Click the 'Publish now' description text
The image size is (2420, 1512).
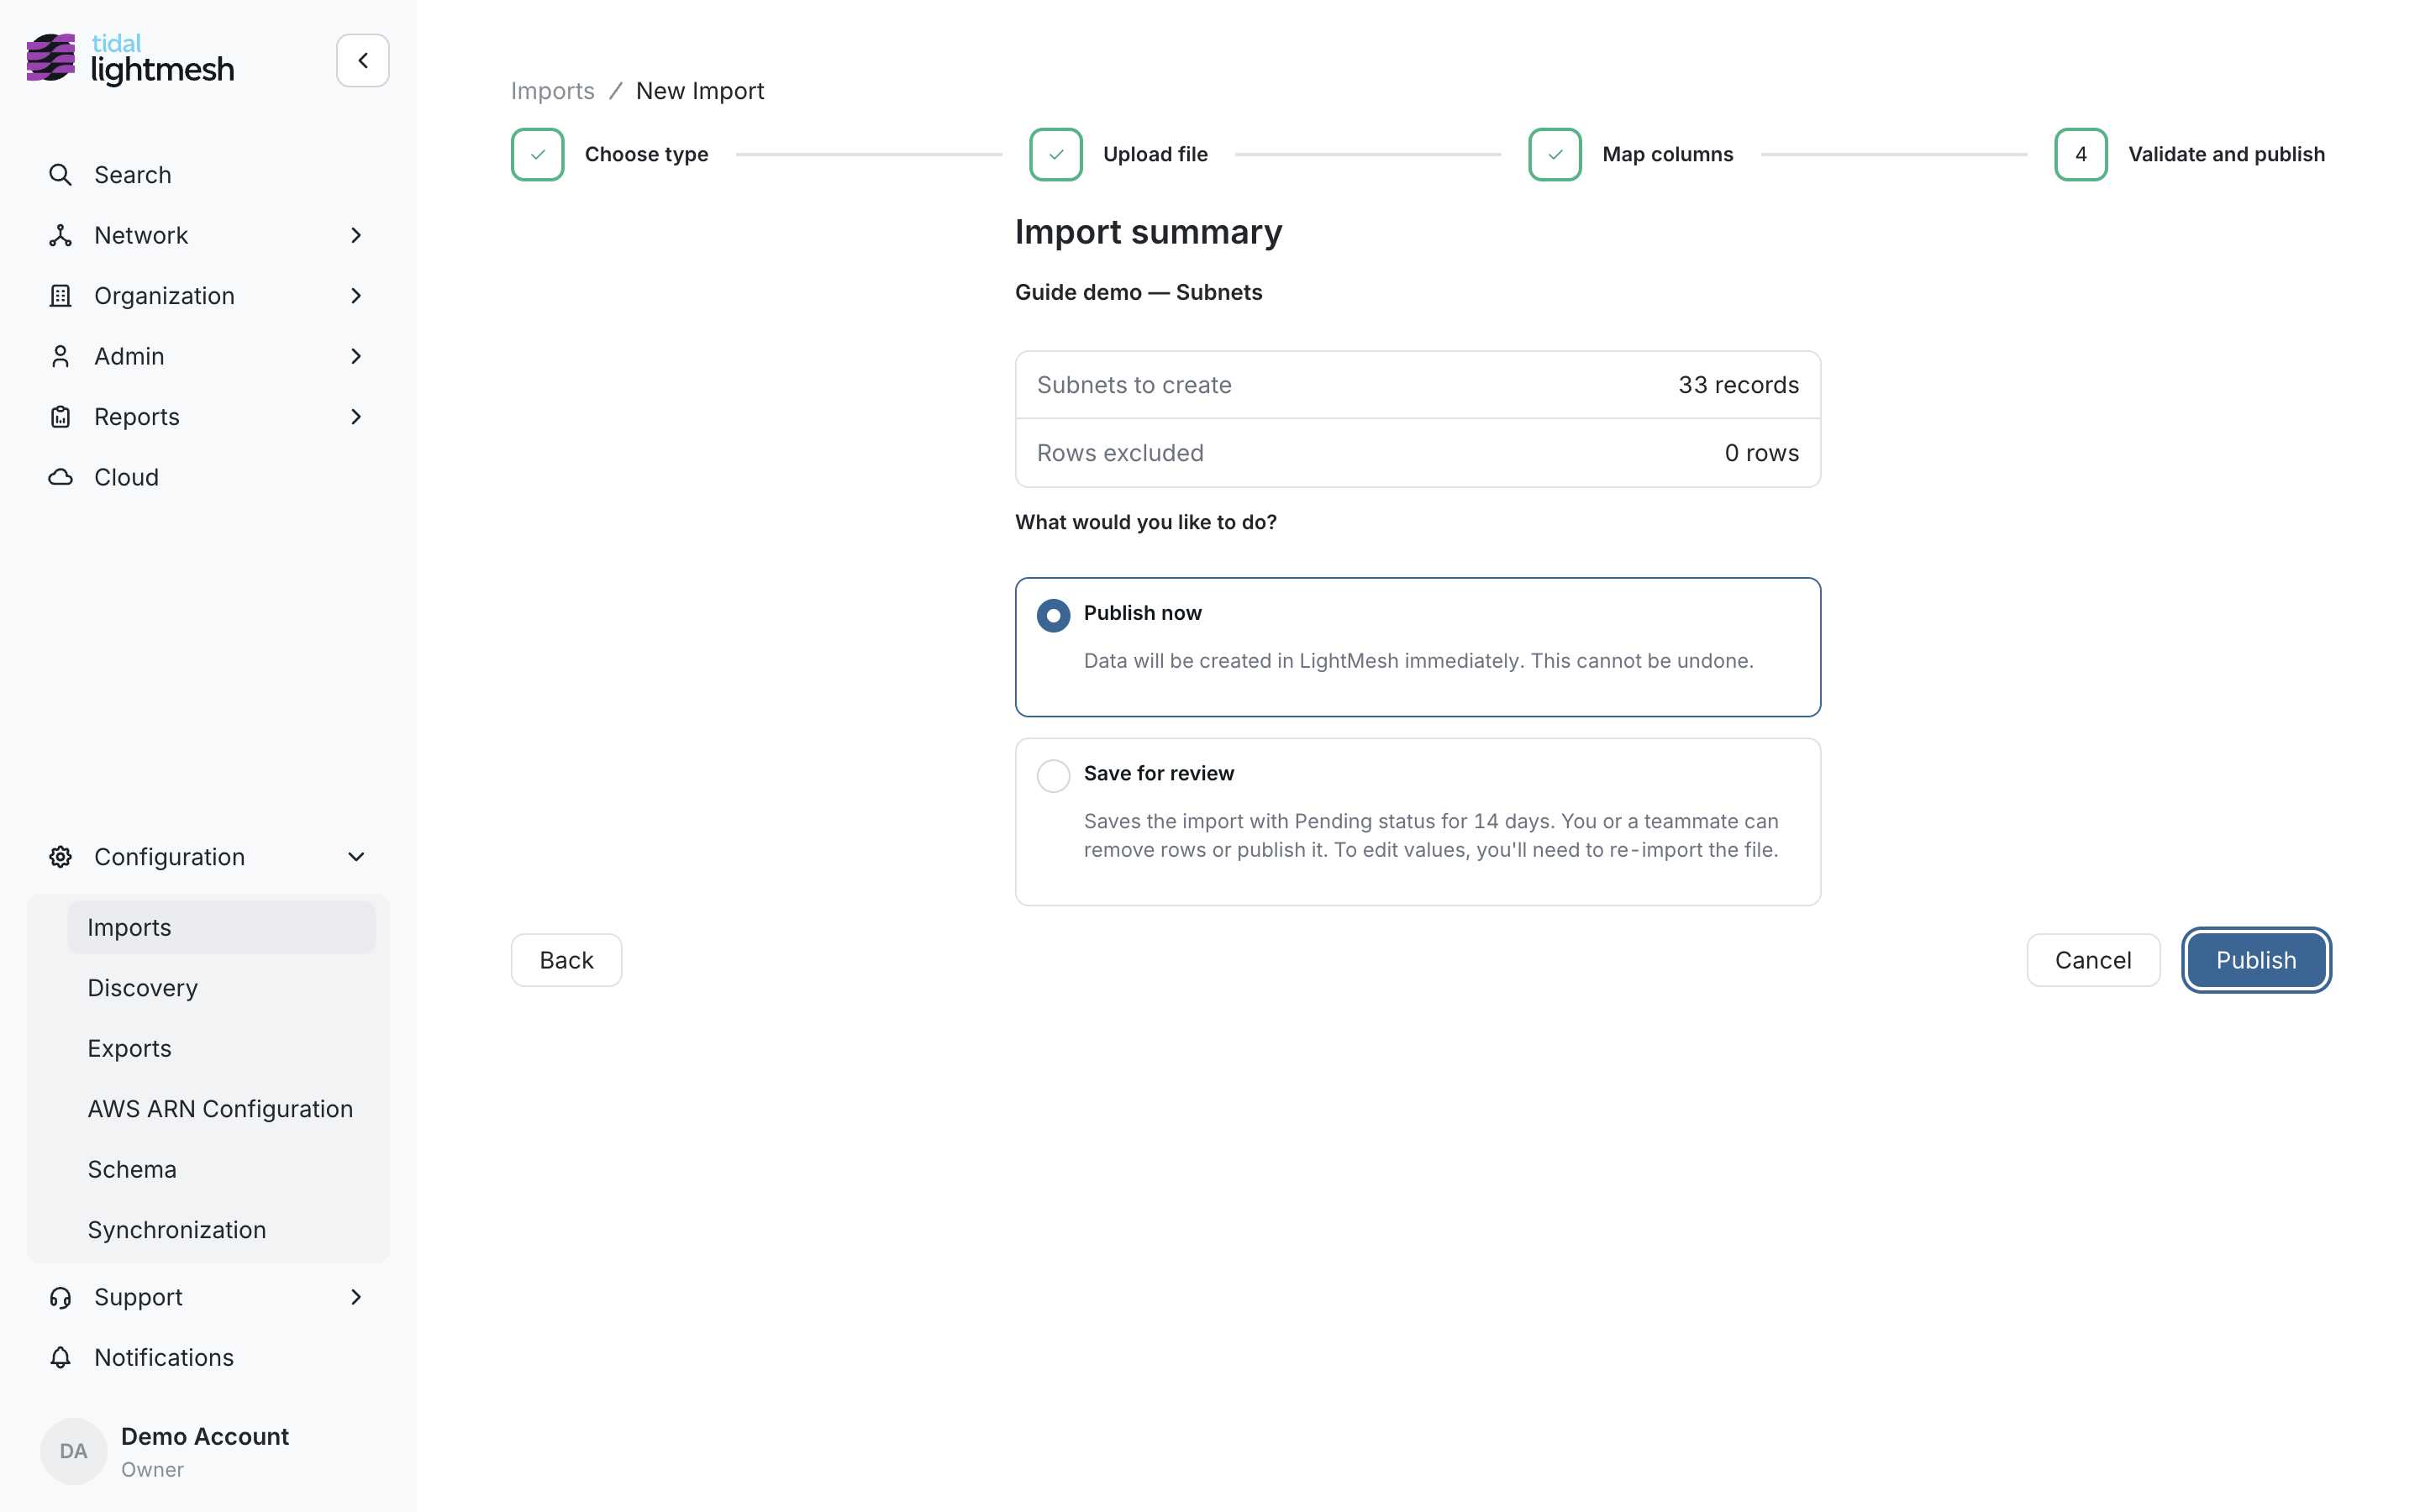pos(1418,661)
